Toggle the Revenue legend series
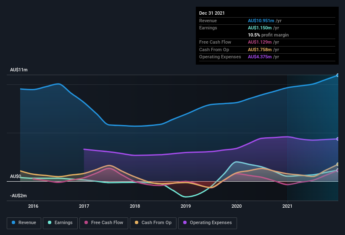The height and width of the screenshot is (235, 345). coord(24,222)
